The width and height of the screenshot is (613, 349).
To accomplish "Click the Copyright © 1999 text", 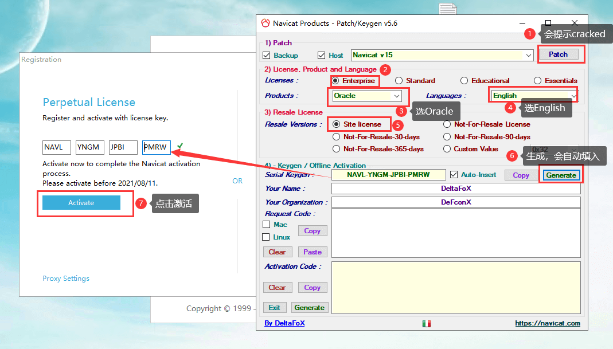I will [218, 308].
